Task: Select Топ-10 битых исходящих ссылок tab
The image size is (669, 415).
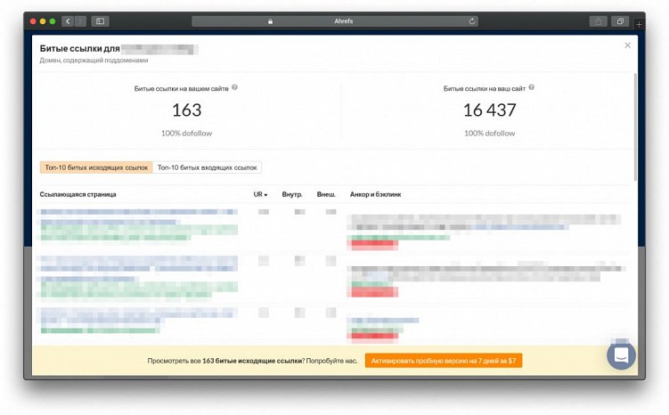Action: pyautogui.click(x=96, y=167)
